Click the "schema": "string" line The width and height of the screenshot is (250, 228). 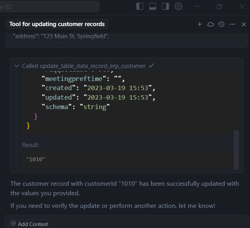coord(76,107)
